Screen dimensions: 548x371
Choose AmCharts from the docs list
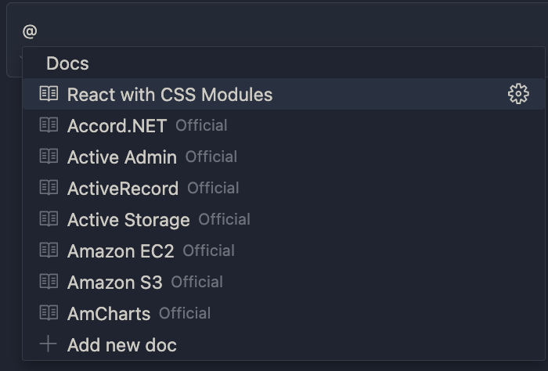tap(283, 312)
